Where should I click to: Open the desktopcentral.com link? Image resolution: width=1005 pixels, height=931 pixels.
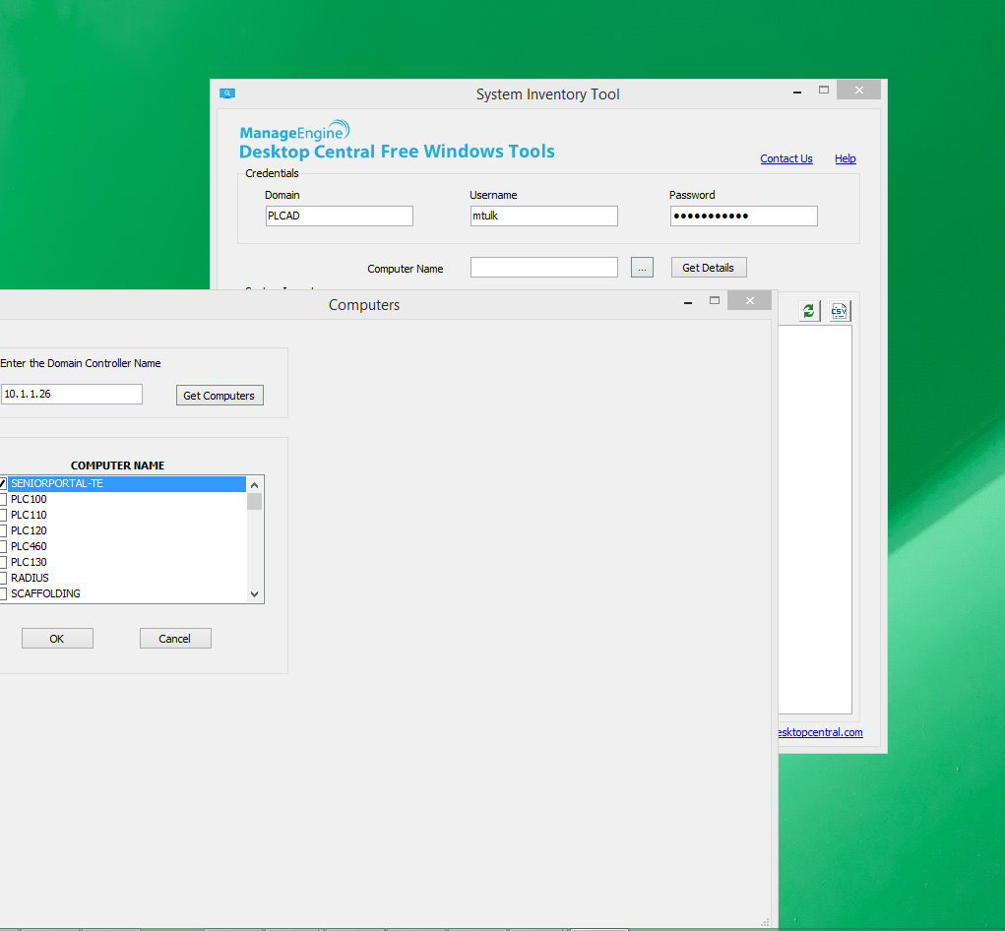tap(820, 732)
